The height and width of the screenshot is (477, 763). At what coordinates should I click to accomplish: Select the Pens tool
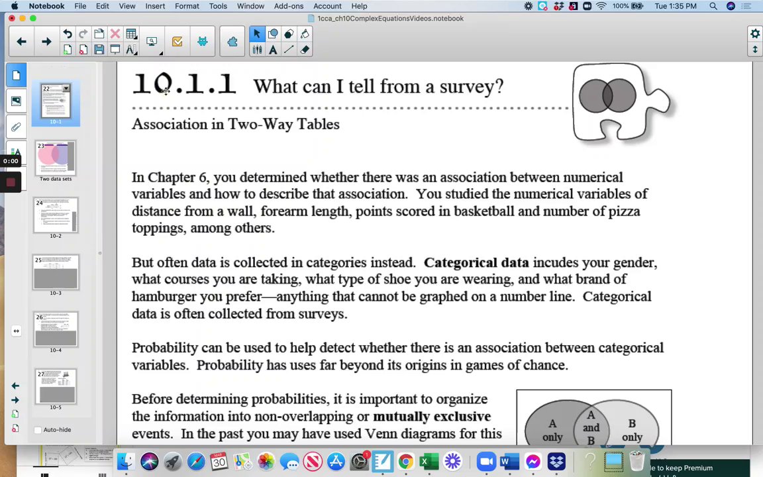(257, 49)
